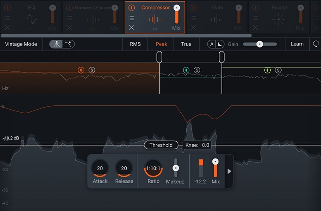
Task: Click the -10.2 dB threshold readout
Action: click(11, 138)
